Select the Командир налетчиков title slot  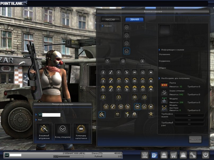coord(81,131)
